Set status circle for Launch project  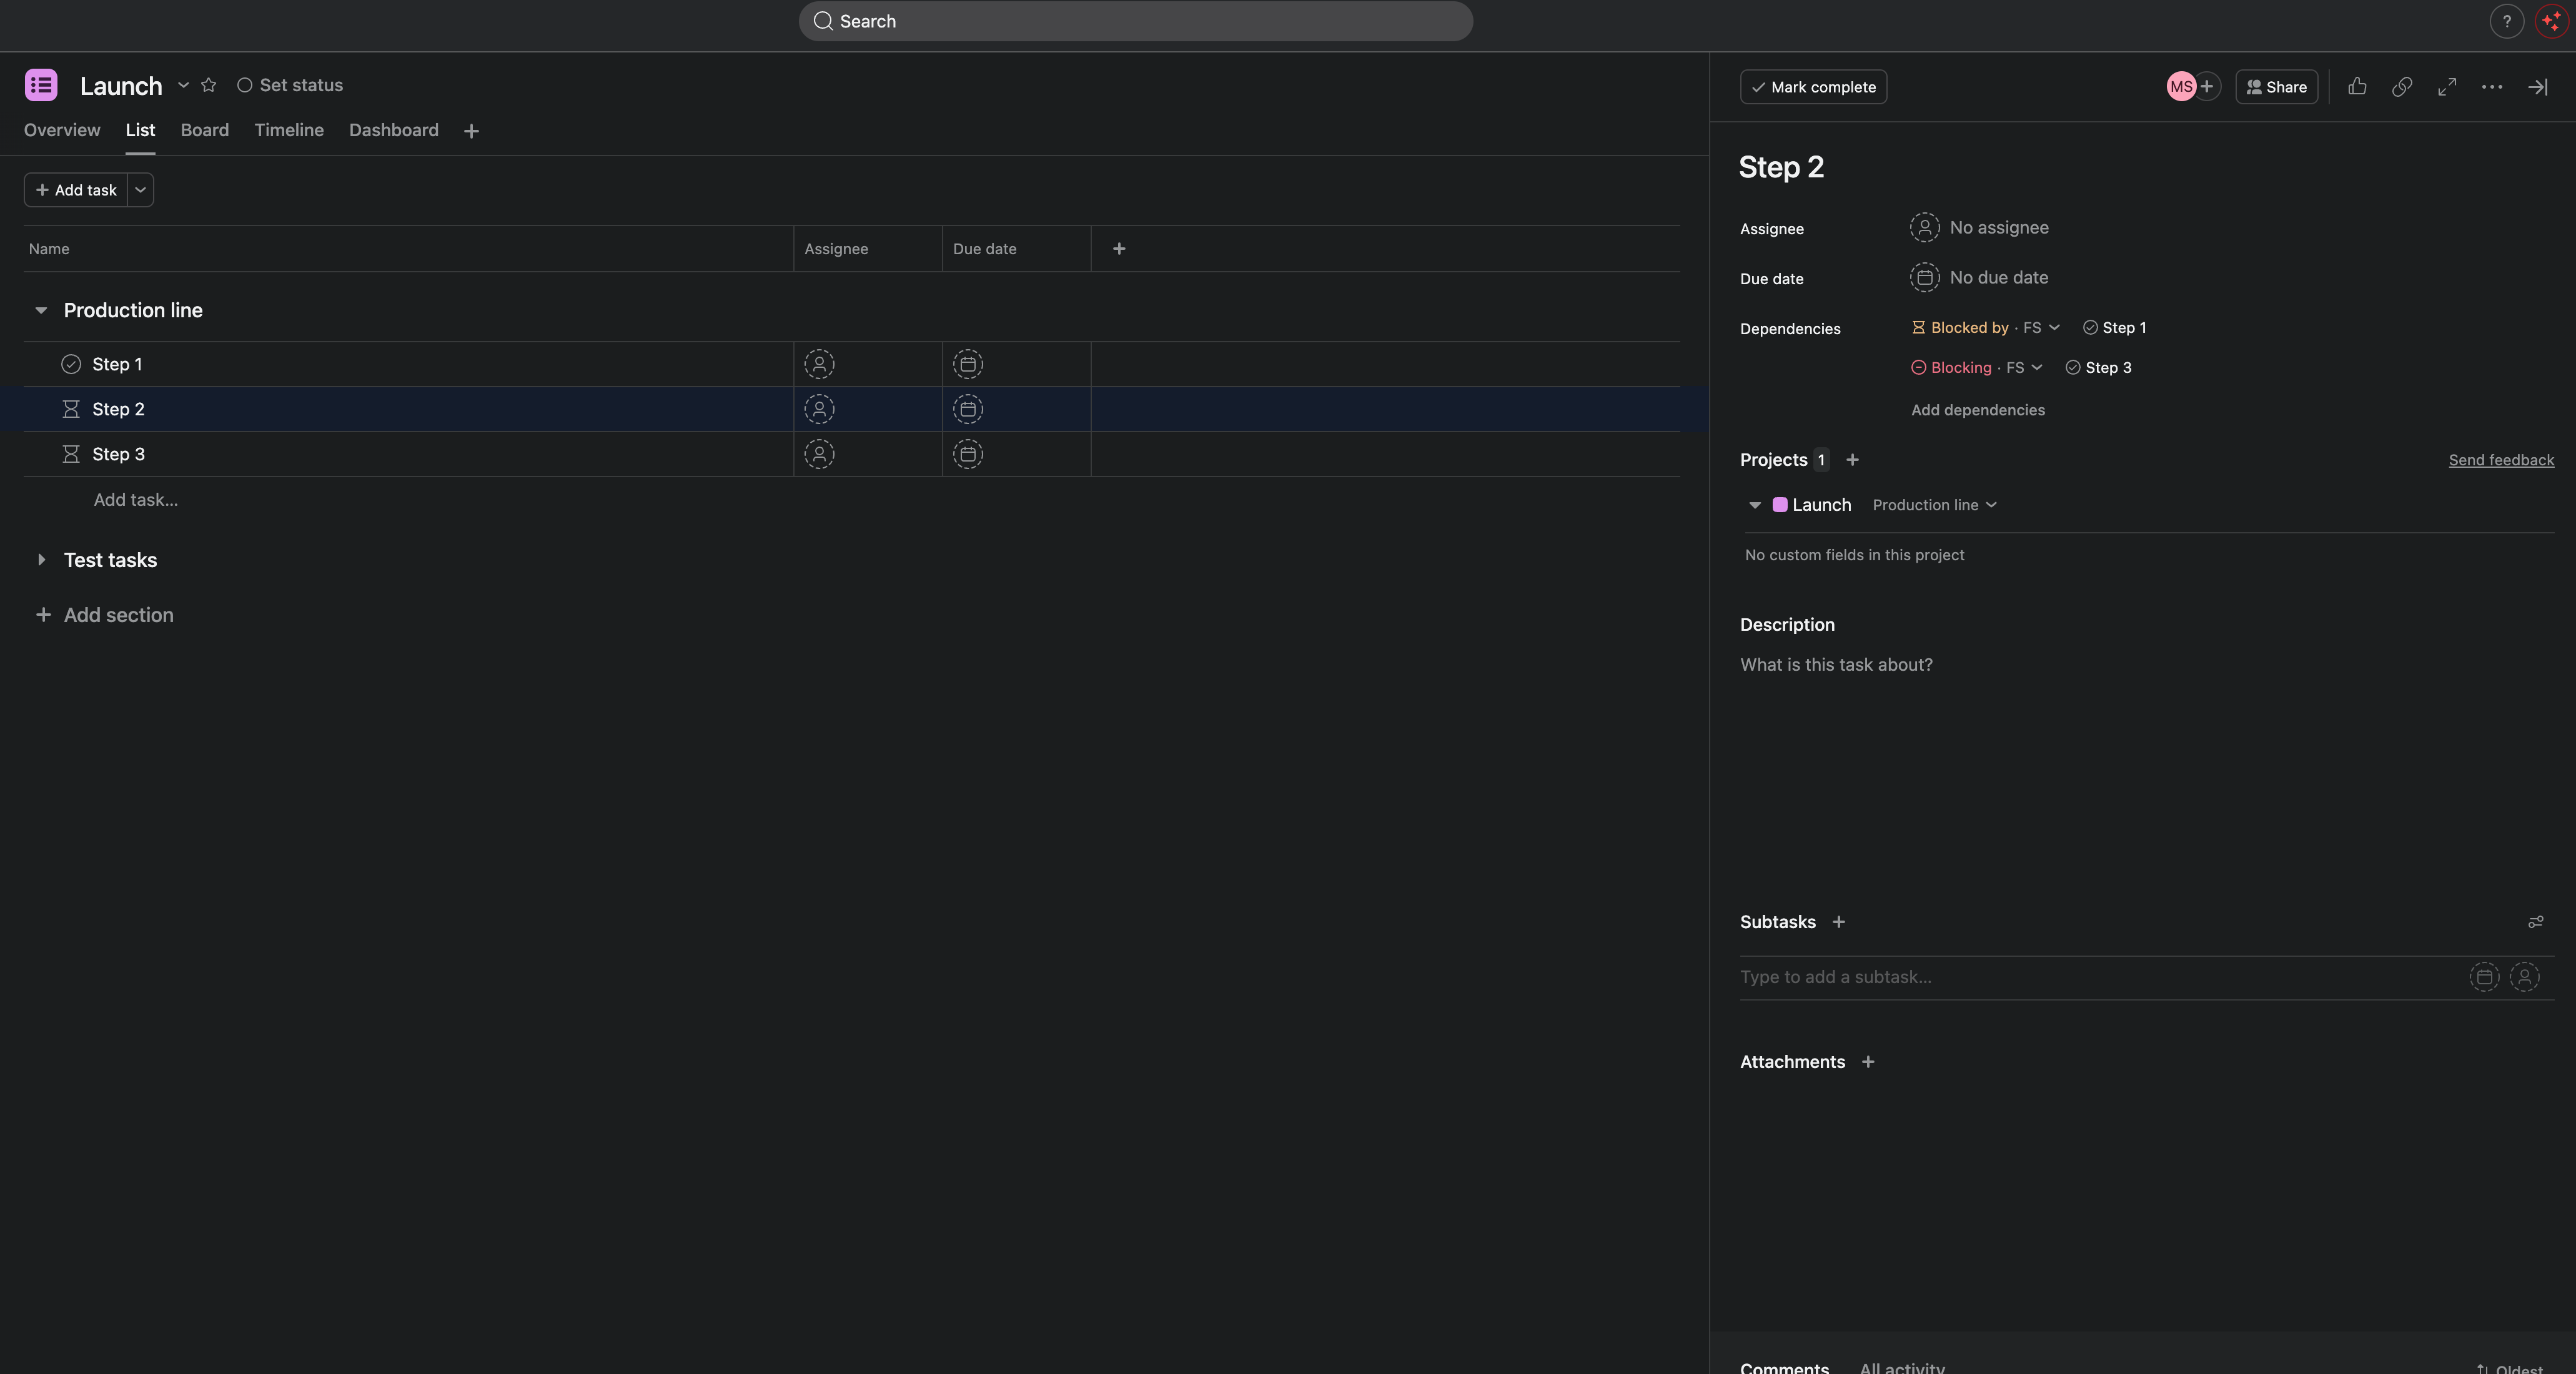[244, 85]
